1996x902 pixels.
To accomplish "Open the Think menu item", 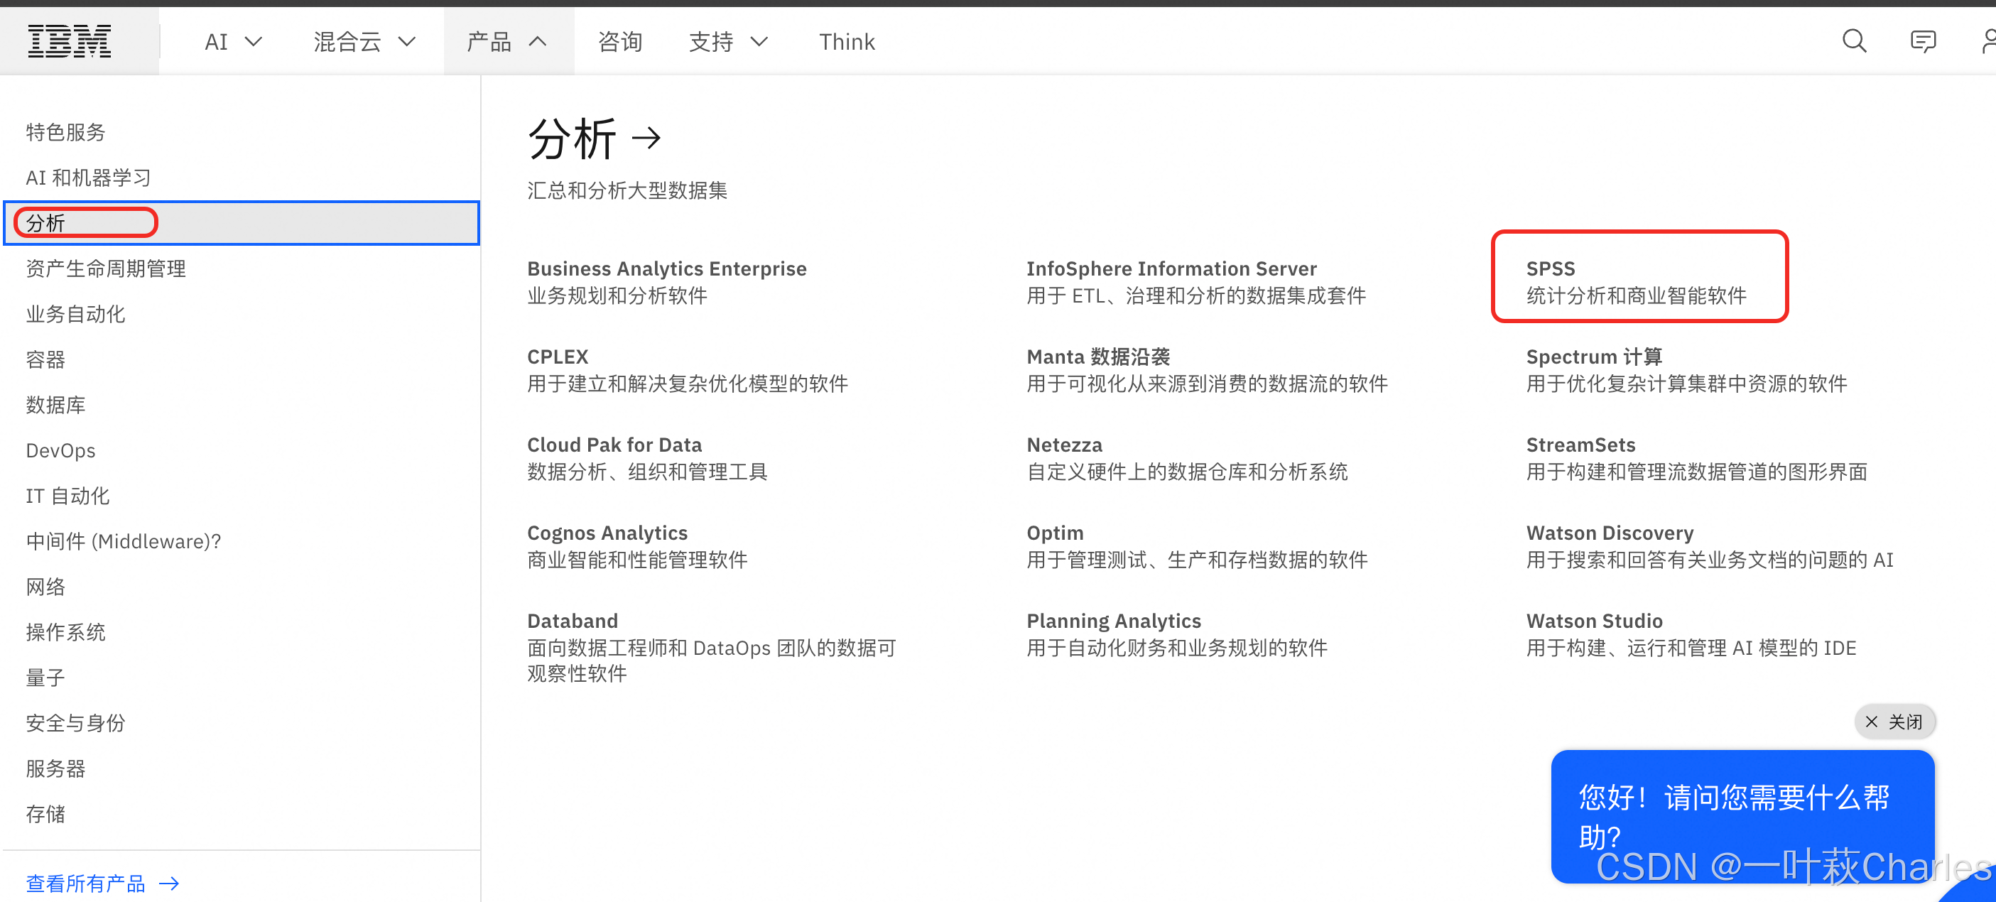I will click(x=846, y=42).
